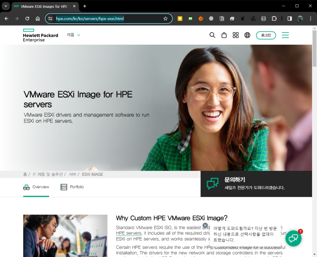The width and height of the screenshot is (317, 257).
Task: Open the green chat bubble widget
Action: pyautogui.click(x=293, y=238)
